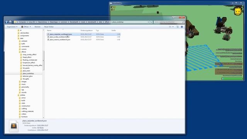Select the cursors folder in the tree
The width and height of the screenshot is (247, 139).
point(24,49)
